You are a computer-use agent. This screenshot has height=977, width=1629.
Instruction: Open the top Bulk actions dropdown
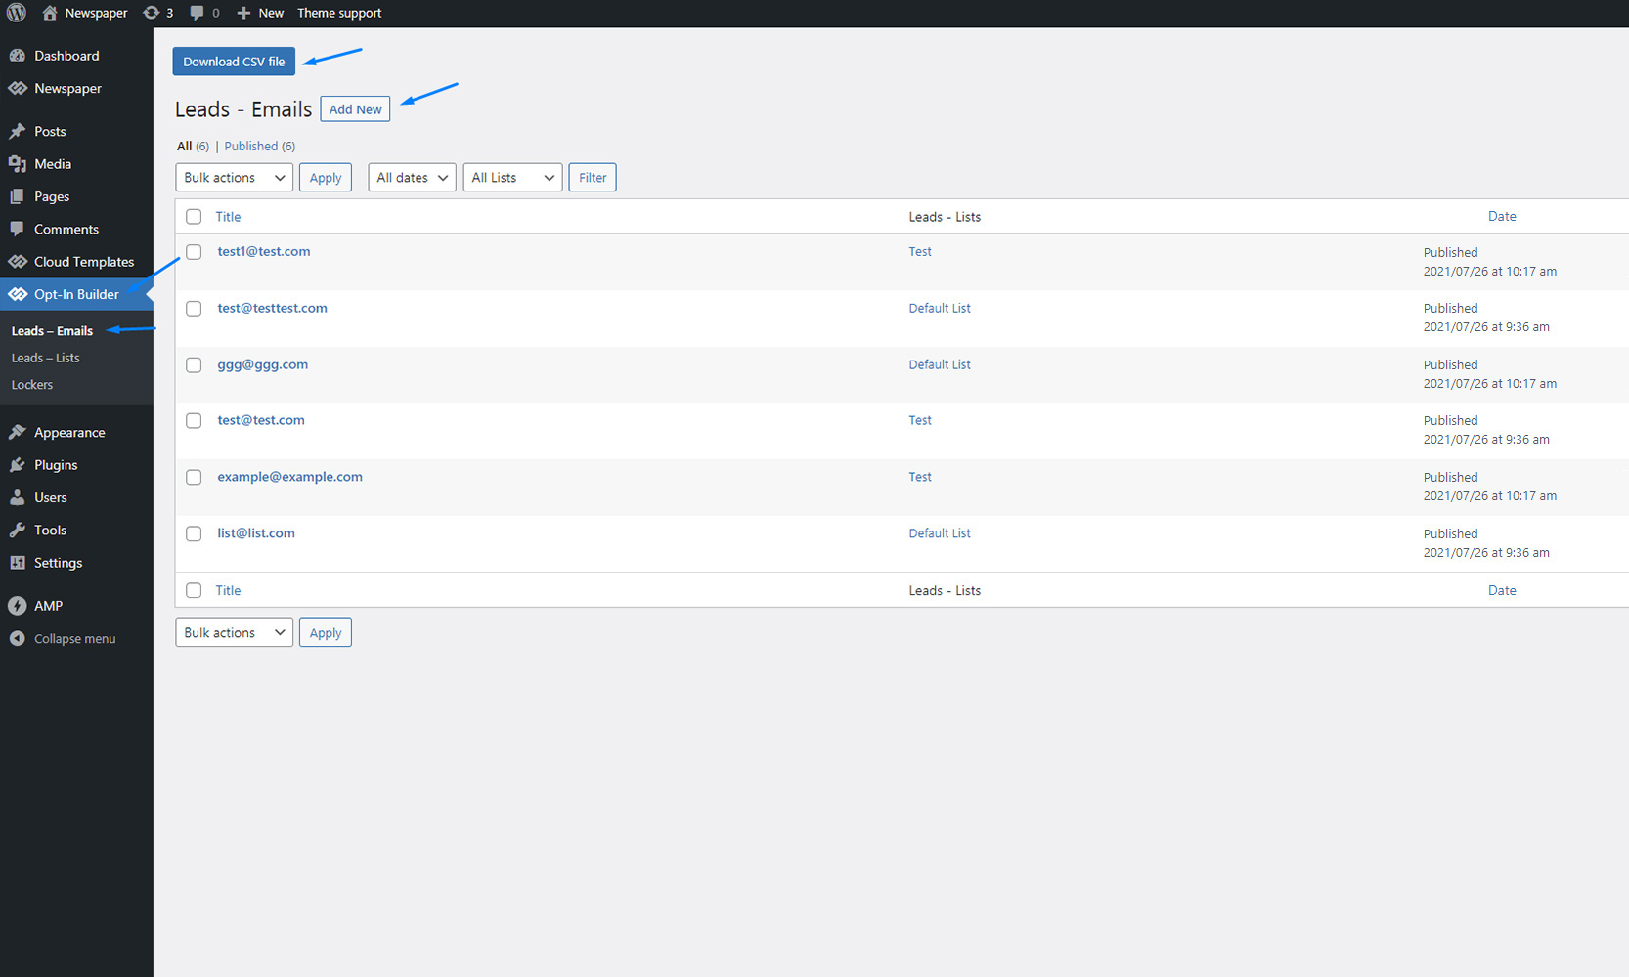(234, 178)
